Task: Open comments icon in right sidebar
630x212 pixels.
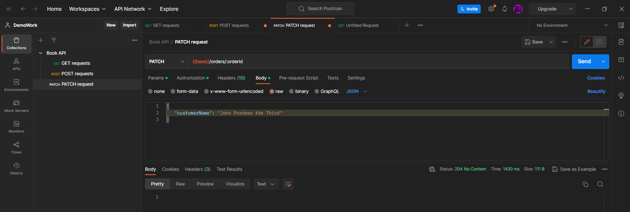Action: pos(621,60)
